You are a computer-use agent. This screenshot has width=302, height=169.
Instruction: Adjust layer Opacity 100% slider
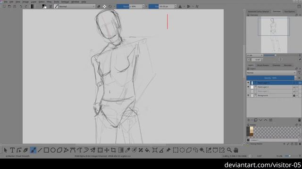[x=270, y=78]
